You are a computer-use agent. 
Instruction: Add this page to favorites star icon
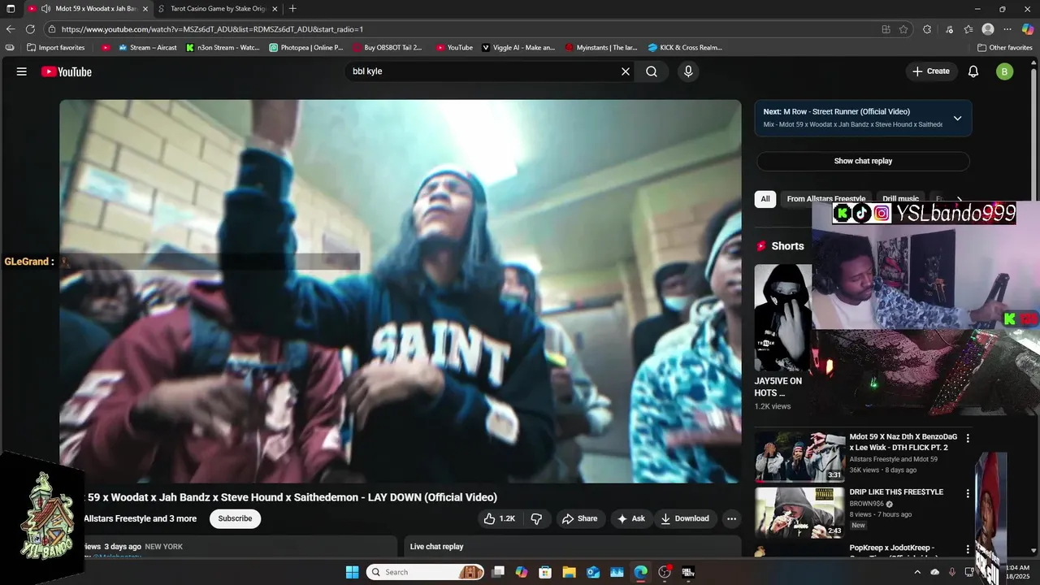903,29
